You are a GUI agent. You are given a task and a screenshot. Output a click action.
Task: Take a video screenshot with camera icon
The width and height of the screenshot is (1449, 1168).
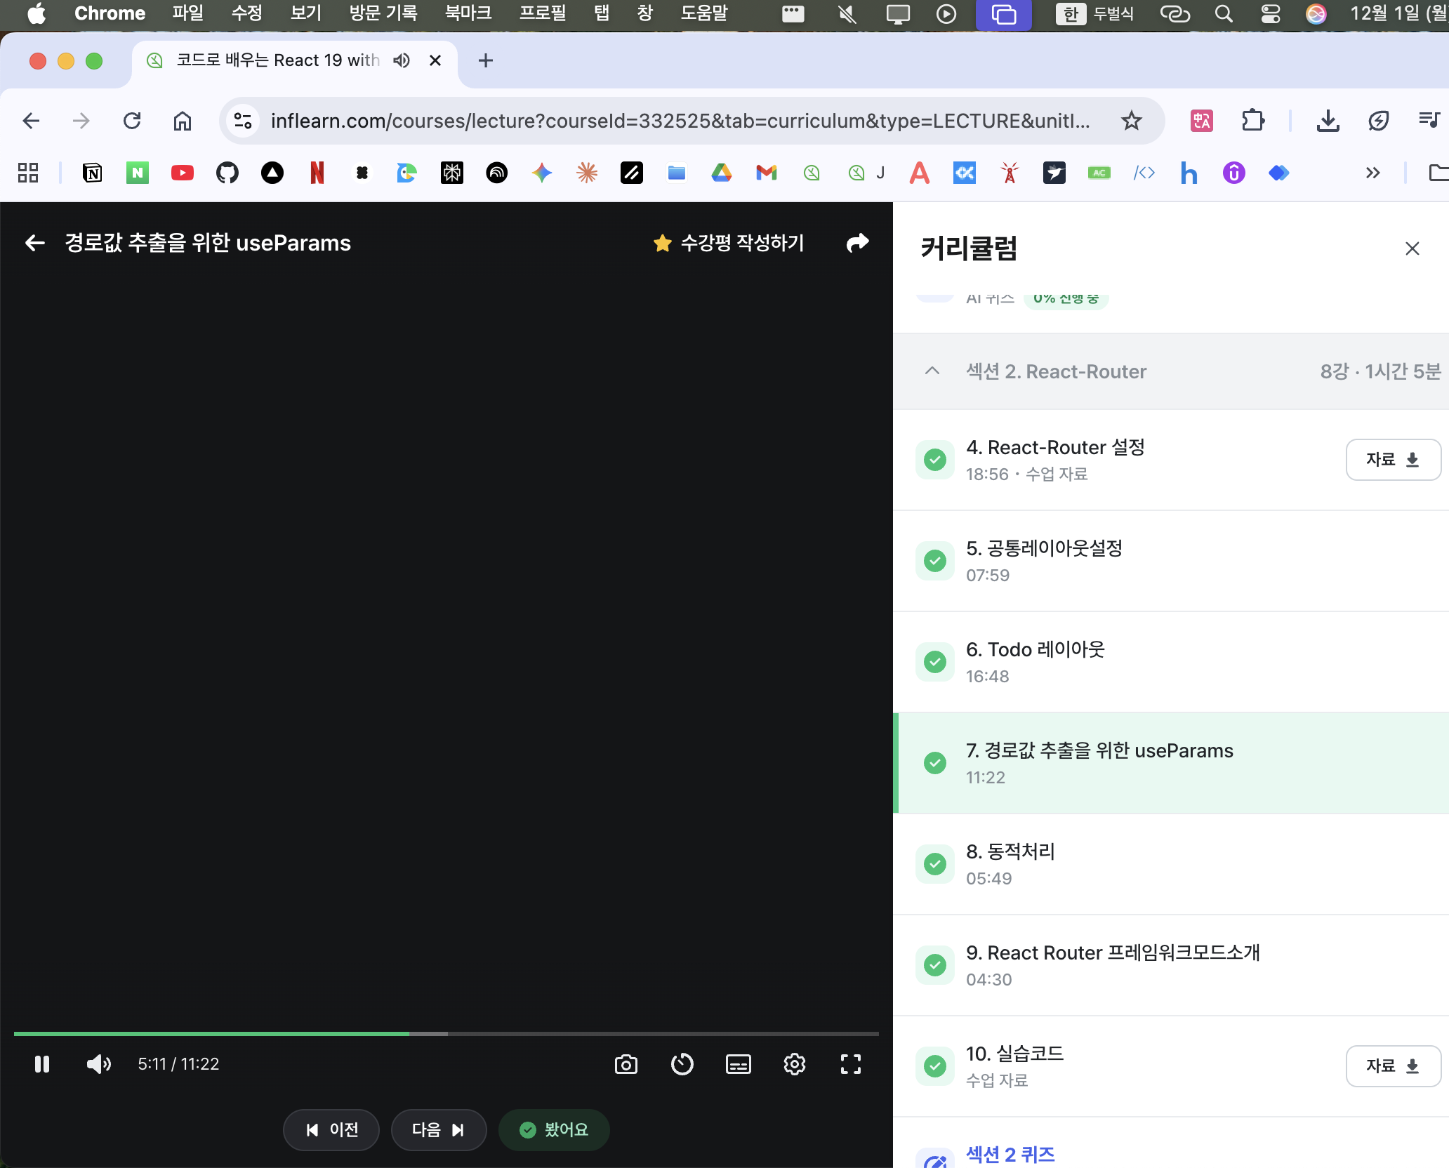point(626,1064)
